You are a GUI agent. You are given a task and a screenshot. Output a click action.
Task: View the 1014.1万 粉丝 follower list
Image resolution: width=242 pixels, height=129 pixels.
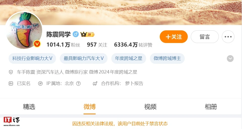tap(63, 45)
